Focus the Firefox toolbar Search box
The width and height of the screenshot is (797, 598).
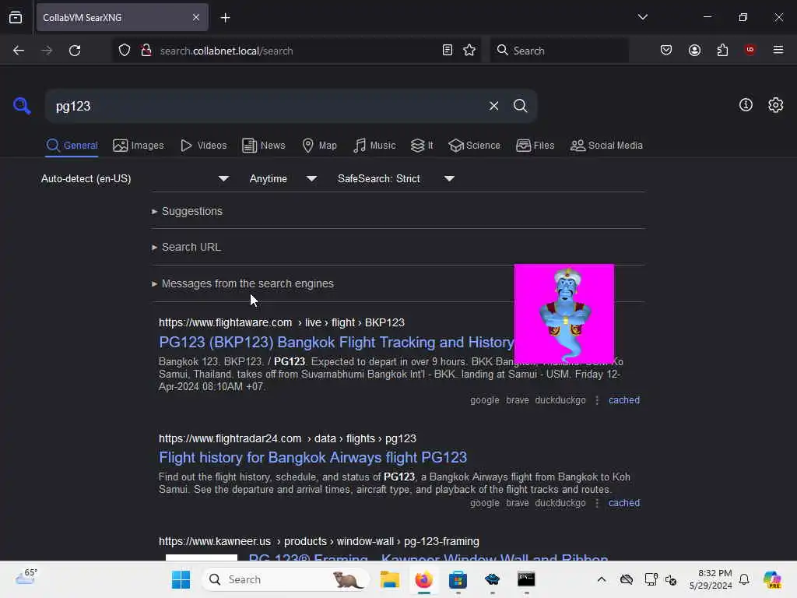point(559,51)
